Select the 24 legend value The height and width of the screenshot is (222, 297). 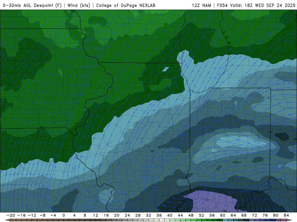pyautogui.click(x=127, y=215)
